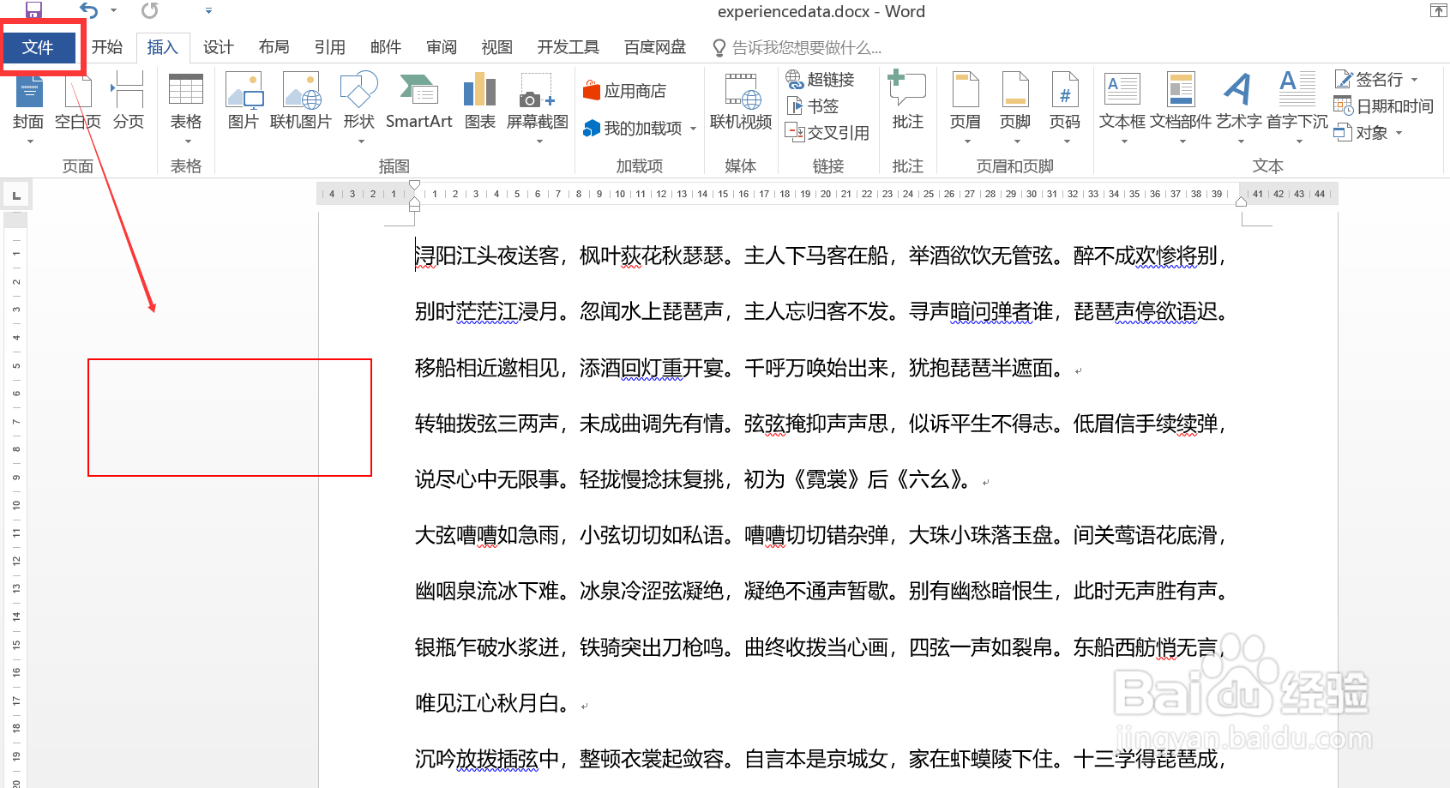Switch to the 开始 tab
The image size is (1450, 788).
click(107, 47)
